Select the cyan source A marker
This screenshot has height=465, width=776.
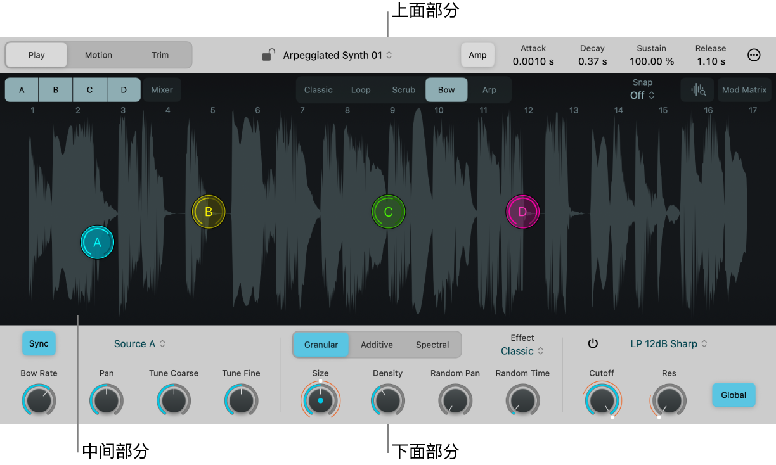point(97,242)
